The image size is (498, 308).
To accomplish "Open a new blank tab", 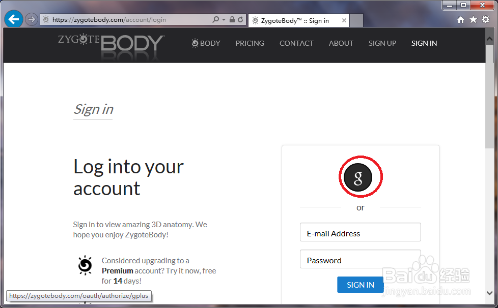I will pyautogui.click(x=356, y=21).
